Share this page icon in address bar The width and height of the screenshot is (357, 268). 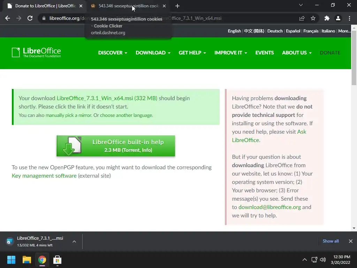302,18
